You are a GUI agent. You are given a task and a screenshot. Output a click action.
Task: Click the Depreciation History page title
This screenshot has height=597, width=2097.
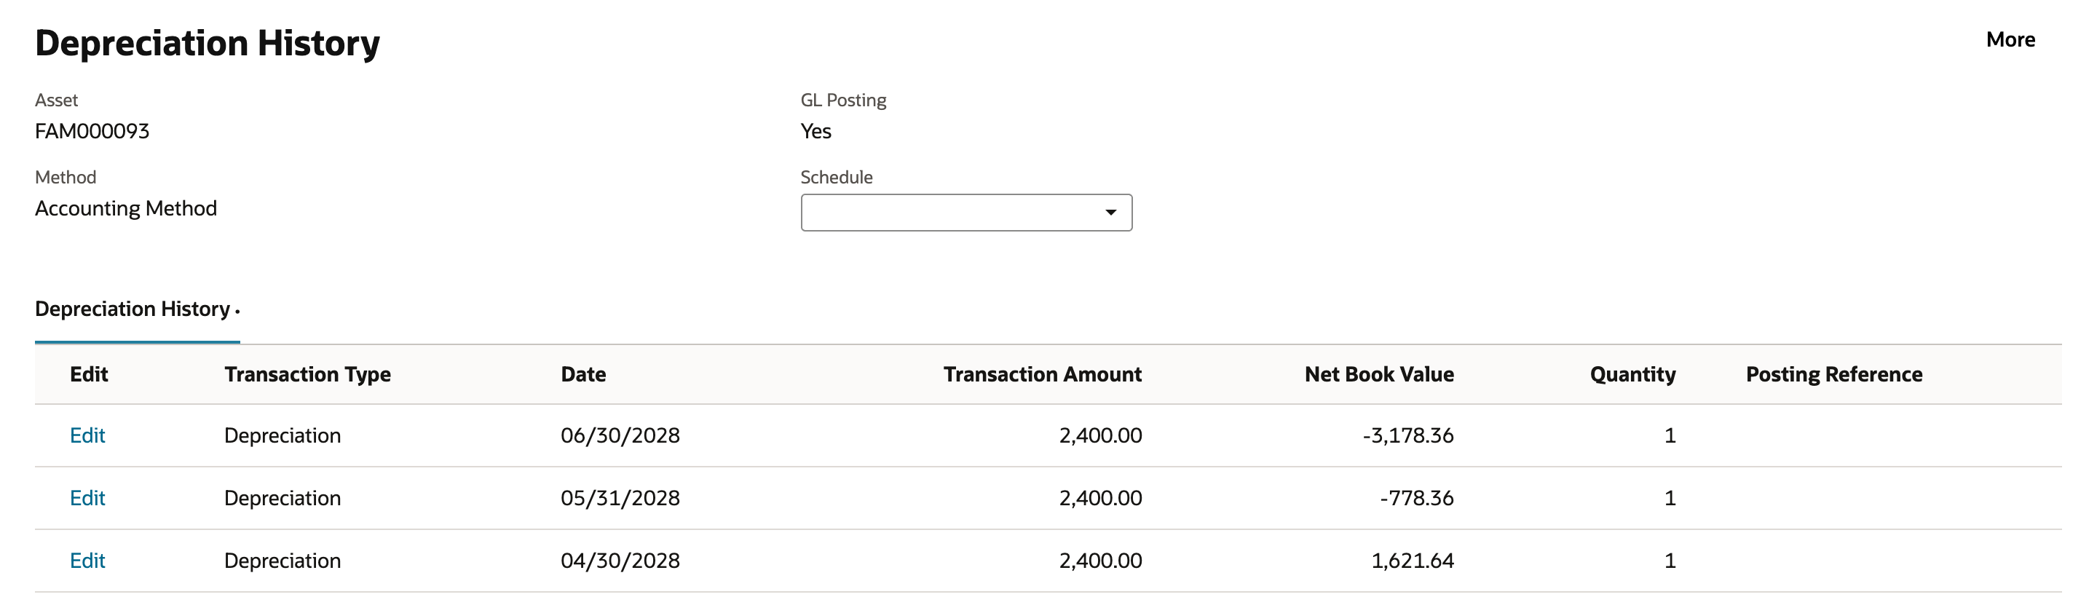[x=208, y=43]
